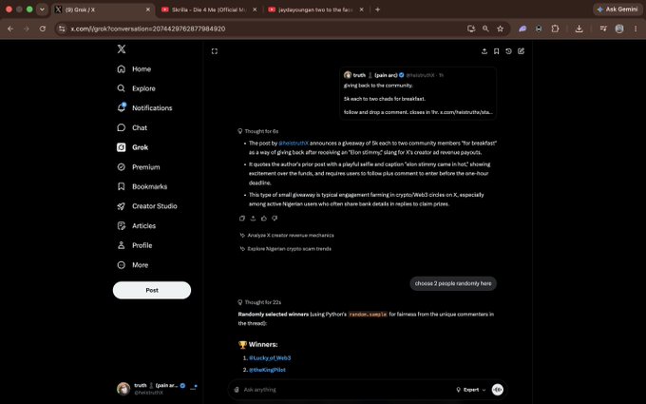Open Articles from the sidebar
Screen dimensions: 646x404
tap(137, 226)
